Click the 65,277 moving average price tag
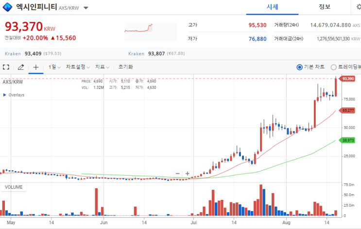The image size is (361, 229). pyautogui.click(x=347, y=110)
